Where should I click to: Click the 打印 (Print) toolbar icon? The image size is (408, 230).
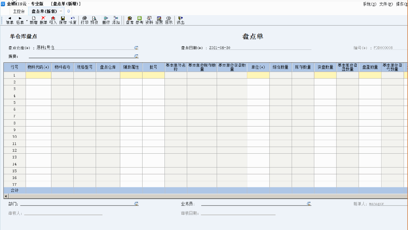click(84, 20)
